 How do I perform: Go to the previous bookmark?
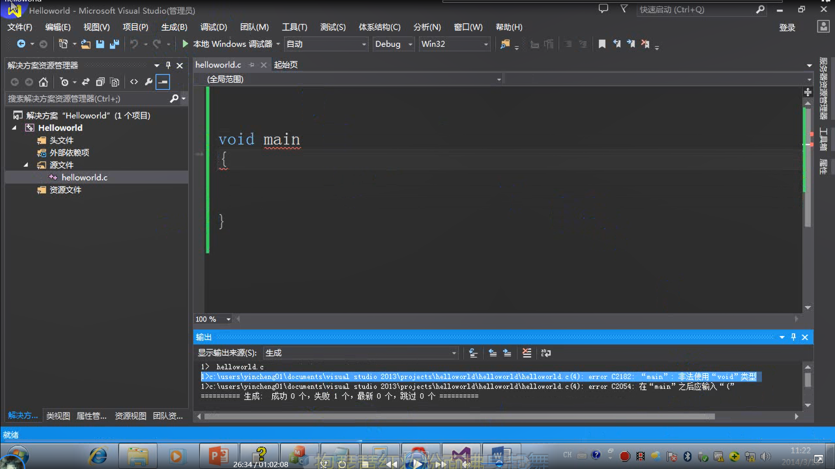616,44
